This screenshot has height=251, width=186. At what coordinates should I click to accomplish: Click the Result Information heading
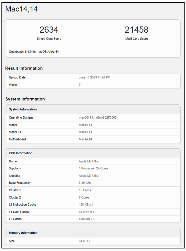point(24,68)
